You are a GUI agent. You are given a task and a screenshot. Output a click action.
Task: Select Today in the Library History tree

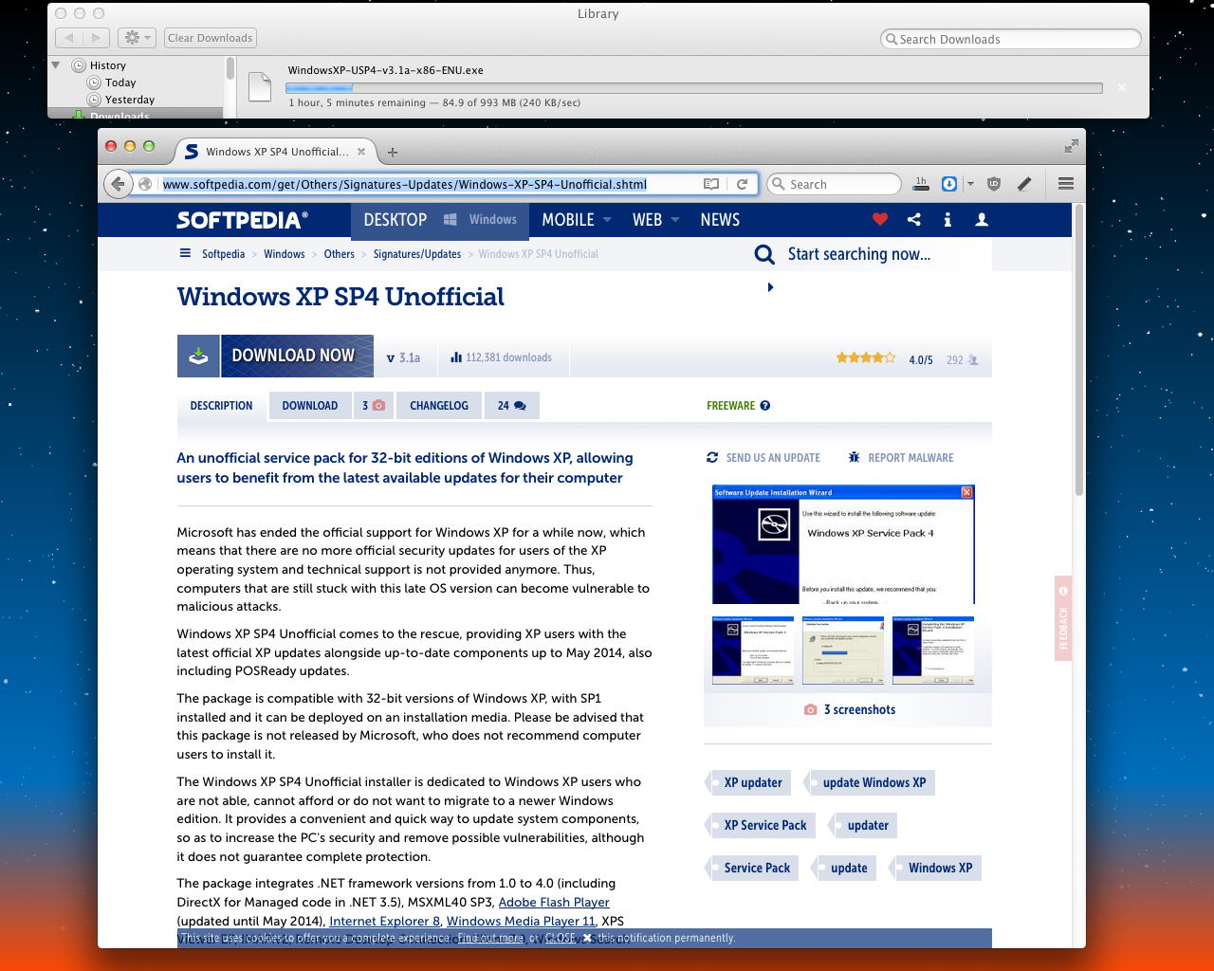[x=120, y=82]
